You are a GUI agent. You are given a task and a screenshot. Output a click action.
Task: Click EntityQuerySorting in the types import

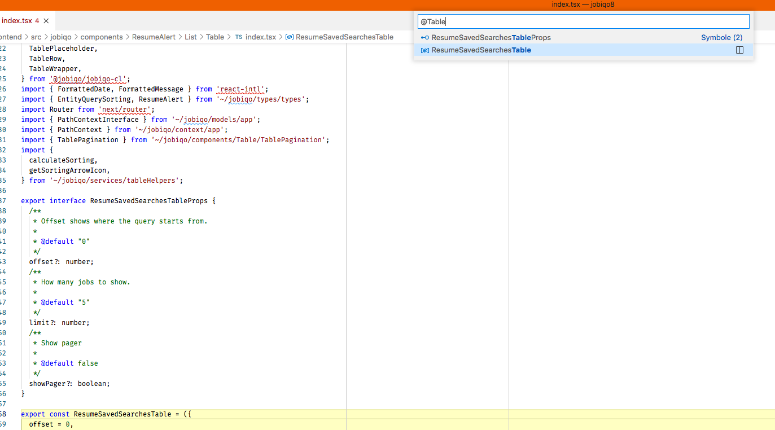tap(94, 99)
